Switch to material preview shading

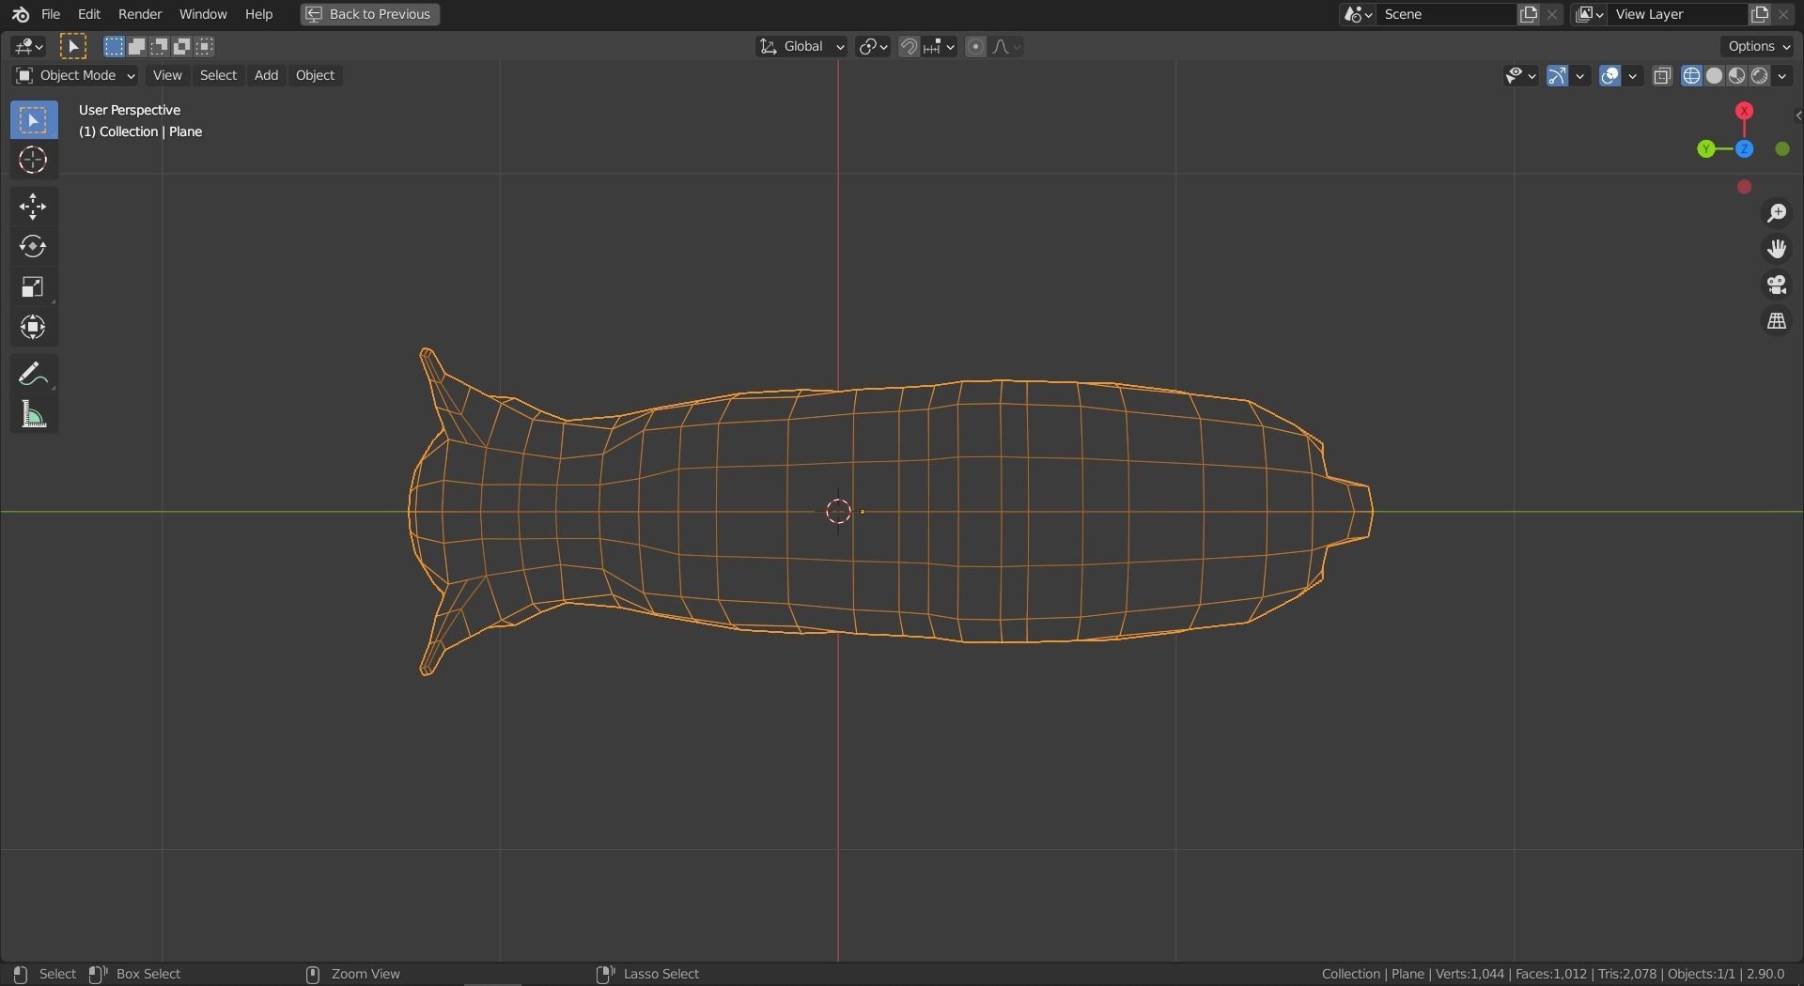[x=1736, y=76]
